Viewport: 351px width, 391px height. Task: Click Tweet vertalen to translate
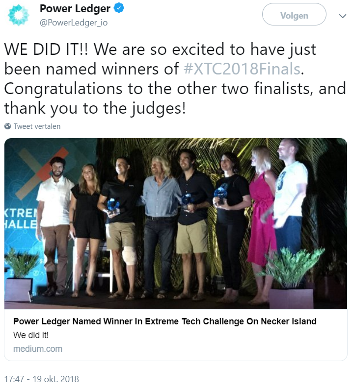(37, 126)
